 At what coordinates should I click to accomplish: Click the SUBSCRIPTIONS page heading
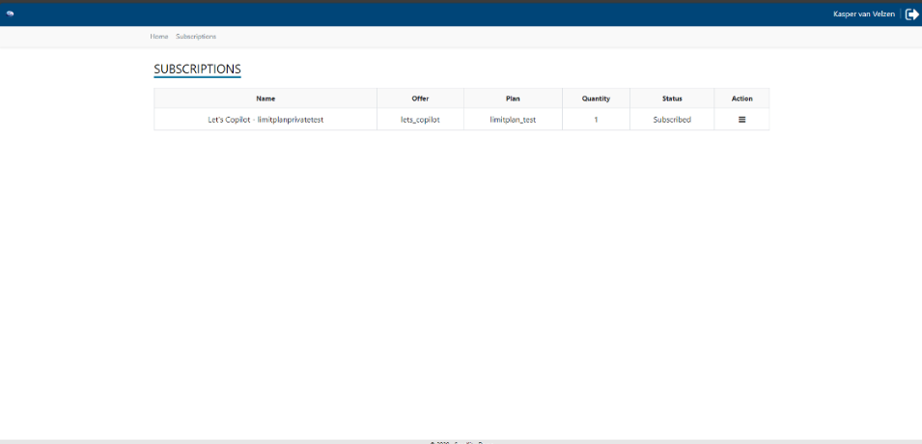click(197, 69)
